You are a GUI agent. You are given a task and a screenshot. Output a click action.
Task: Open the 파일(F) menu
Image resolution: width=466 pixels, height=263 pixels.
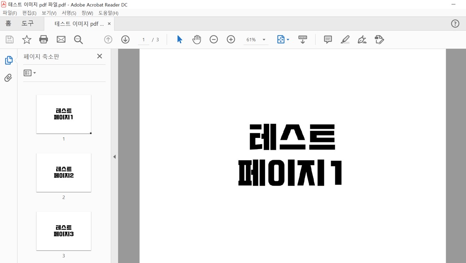[10, 13]
